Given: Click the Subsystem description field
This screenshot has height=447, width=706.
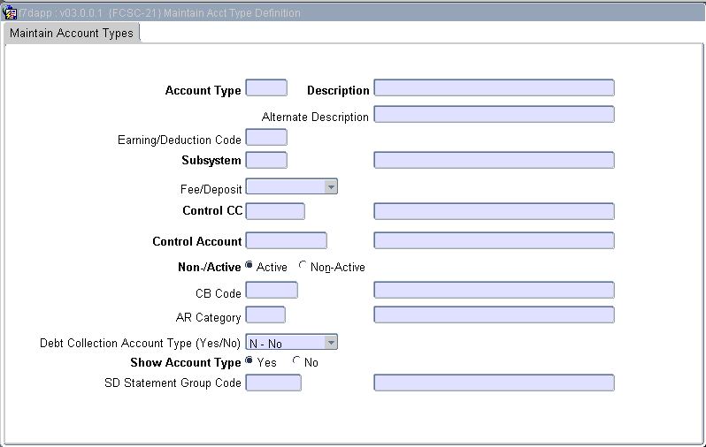Looking at the screenshot, I should [x=494, y=160].
